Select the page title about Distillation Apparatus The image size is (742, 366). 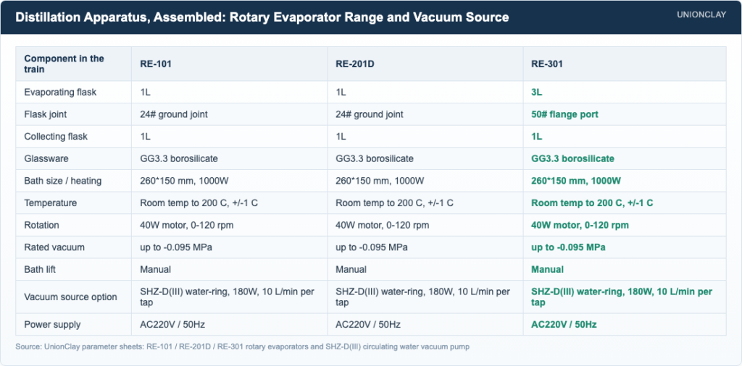tap(262, 17)
